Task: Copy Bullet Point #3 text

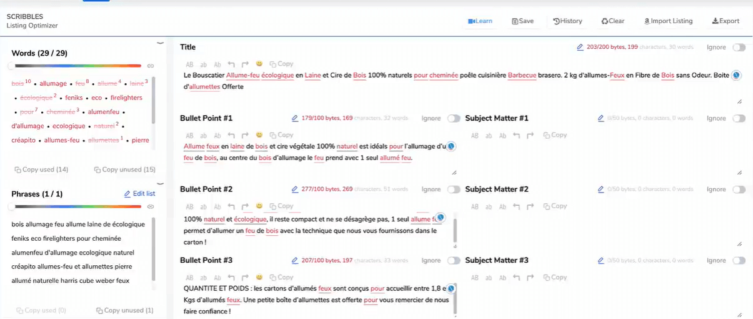Action: (281, 278)
